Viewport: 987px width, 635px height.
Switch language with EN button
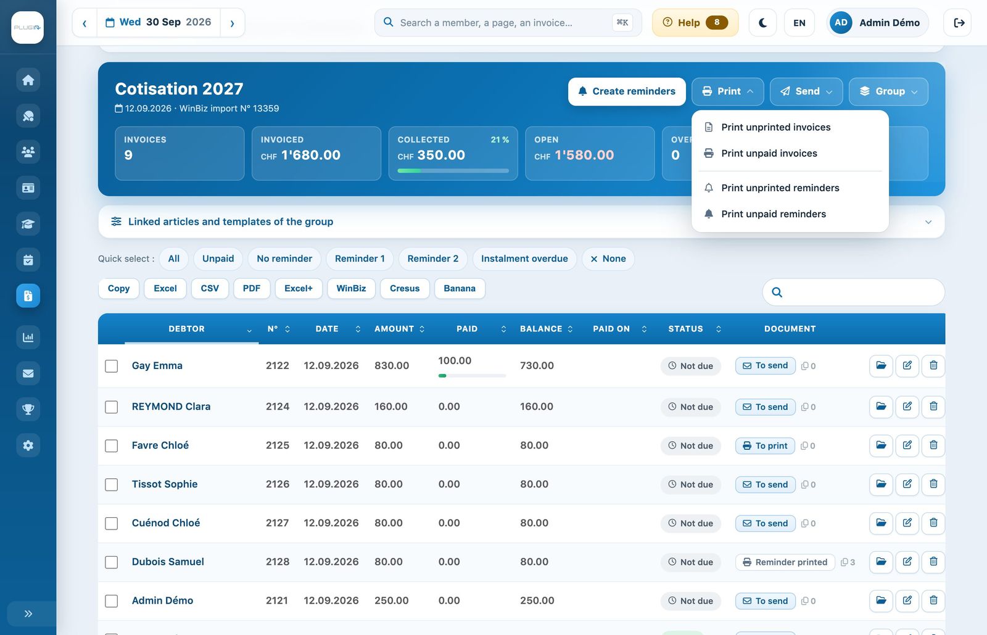click(799, 23)
